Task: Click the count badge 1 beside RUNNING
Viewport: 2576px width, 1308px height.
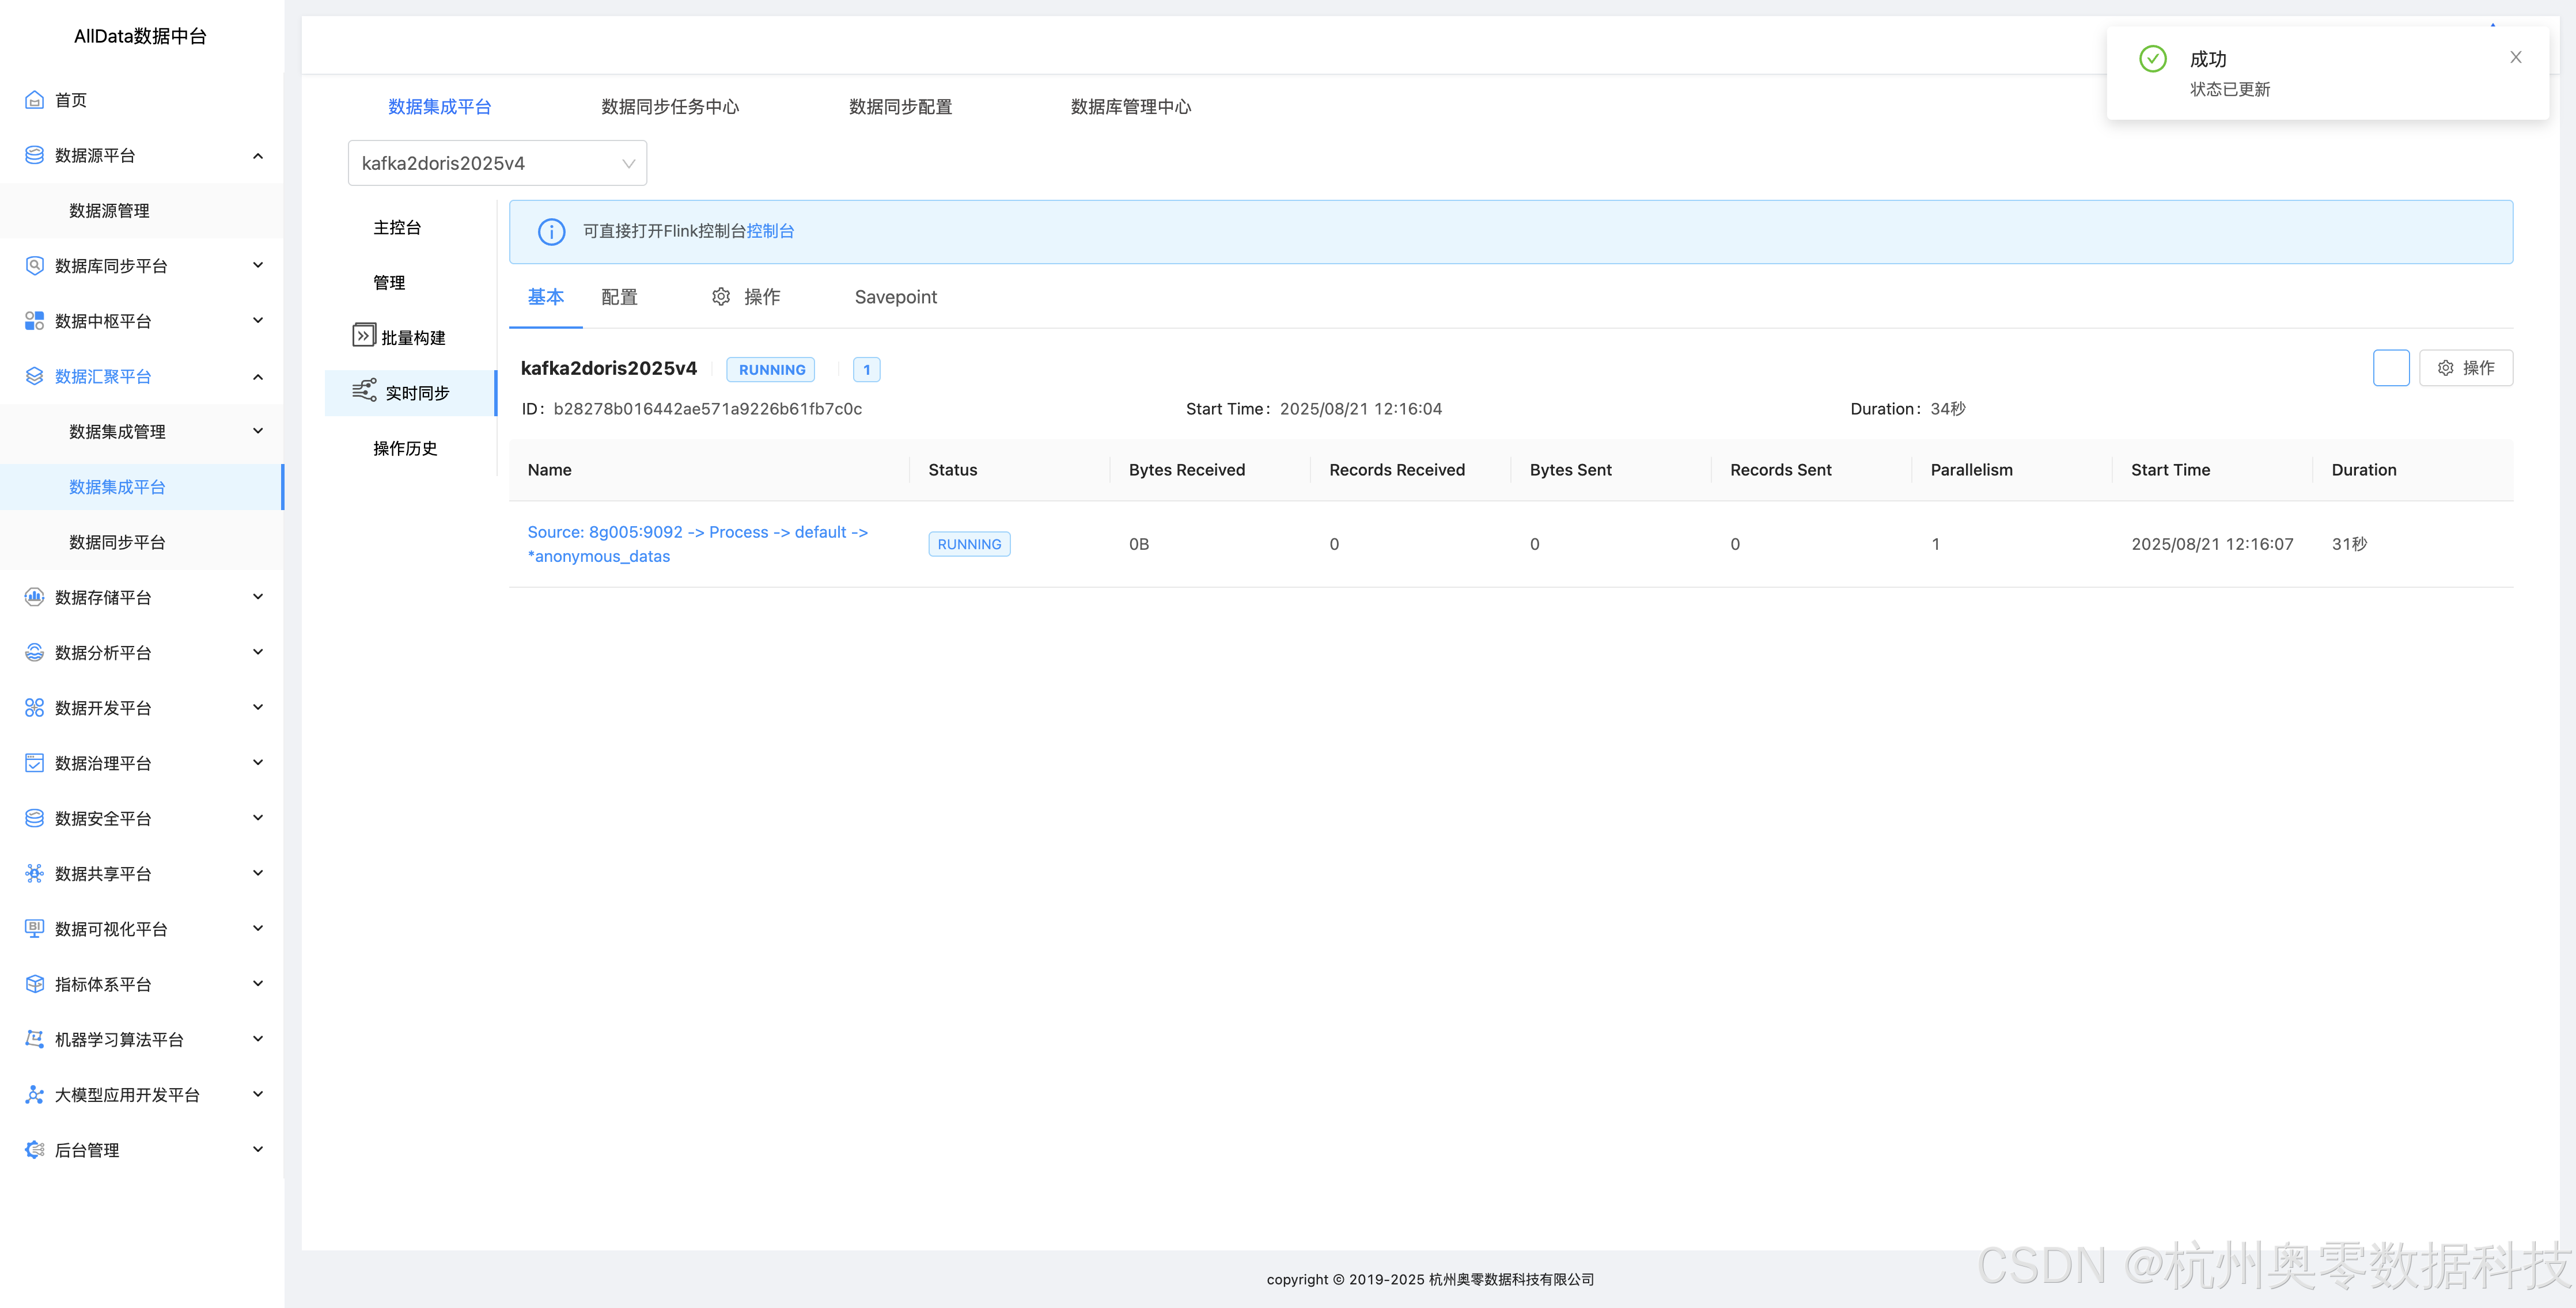Action: [x=867, y=370]
